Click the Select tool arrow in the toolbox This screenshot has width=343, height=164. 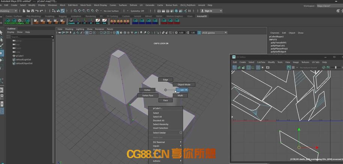coord(1,33)
